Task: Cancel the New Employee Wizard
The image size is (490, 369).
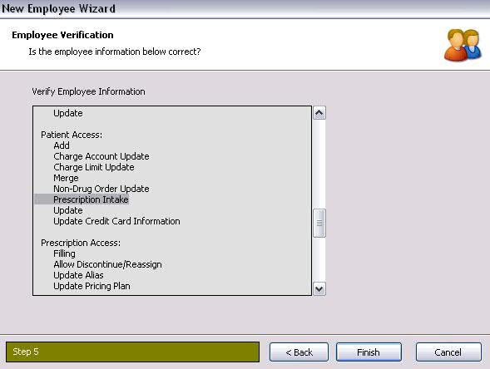Action: (448, 352)
